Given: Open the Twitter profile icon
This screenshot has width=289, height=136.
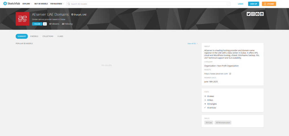Looking at the screenshot, I should [248, 14].
